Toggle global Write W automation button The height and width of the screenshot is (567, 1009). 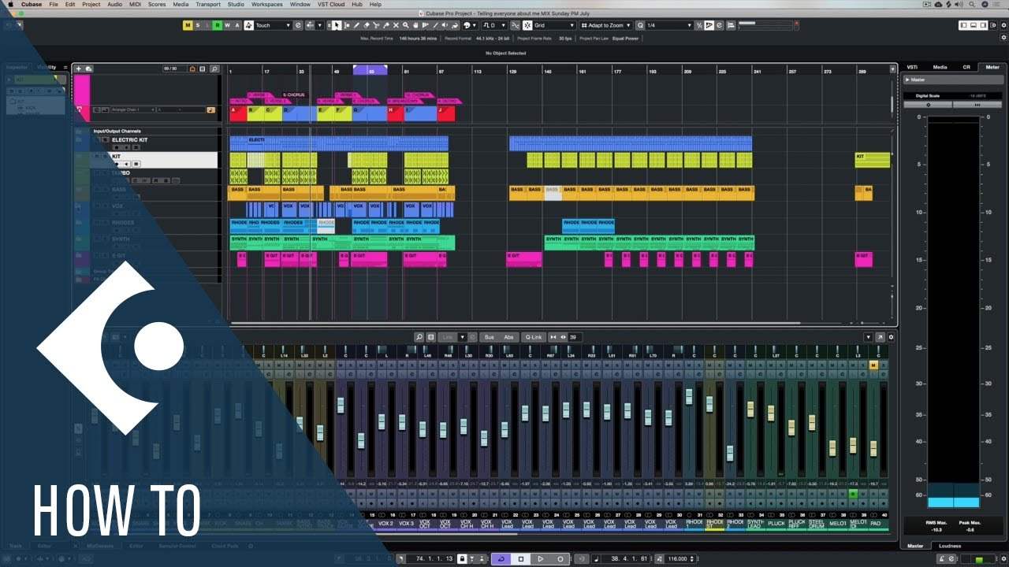(x=227, y=25)
